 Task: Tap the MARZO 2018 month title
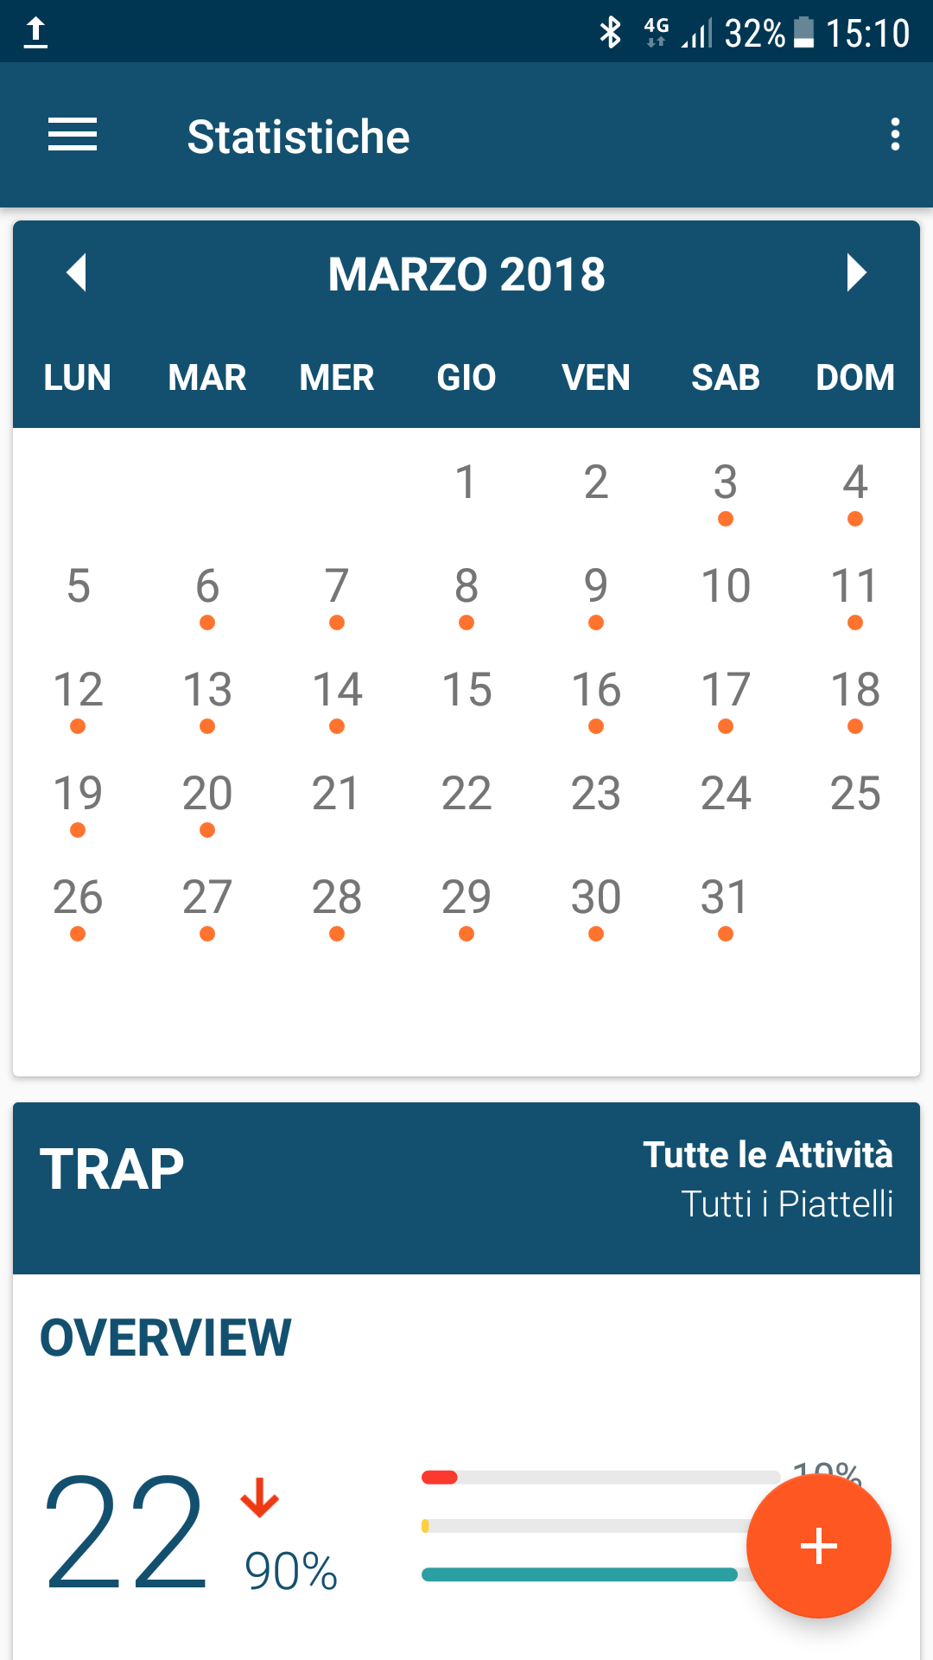click(x=466, y=274)
